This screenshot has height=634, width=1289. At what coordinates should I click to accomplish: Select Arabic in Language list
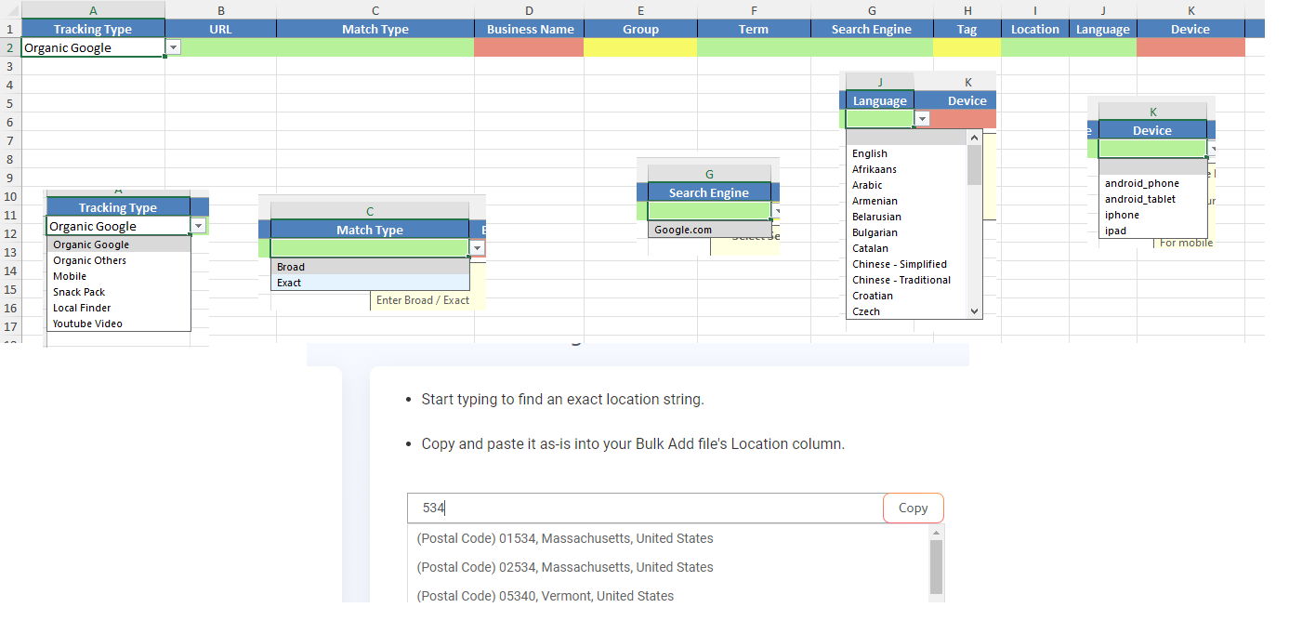pos(907,186)
